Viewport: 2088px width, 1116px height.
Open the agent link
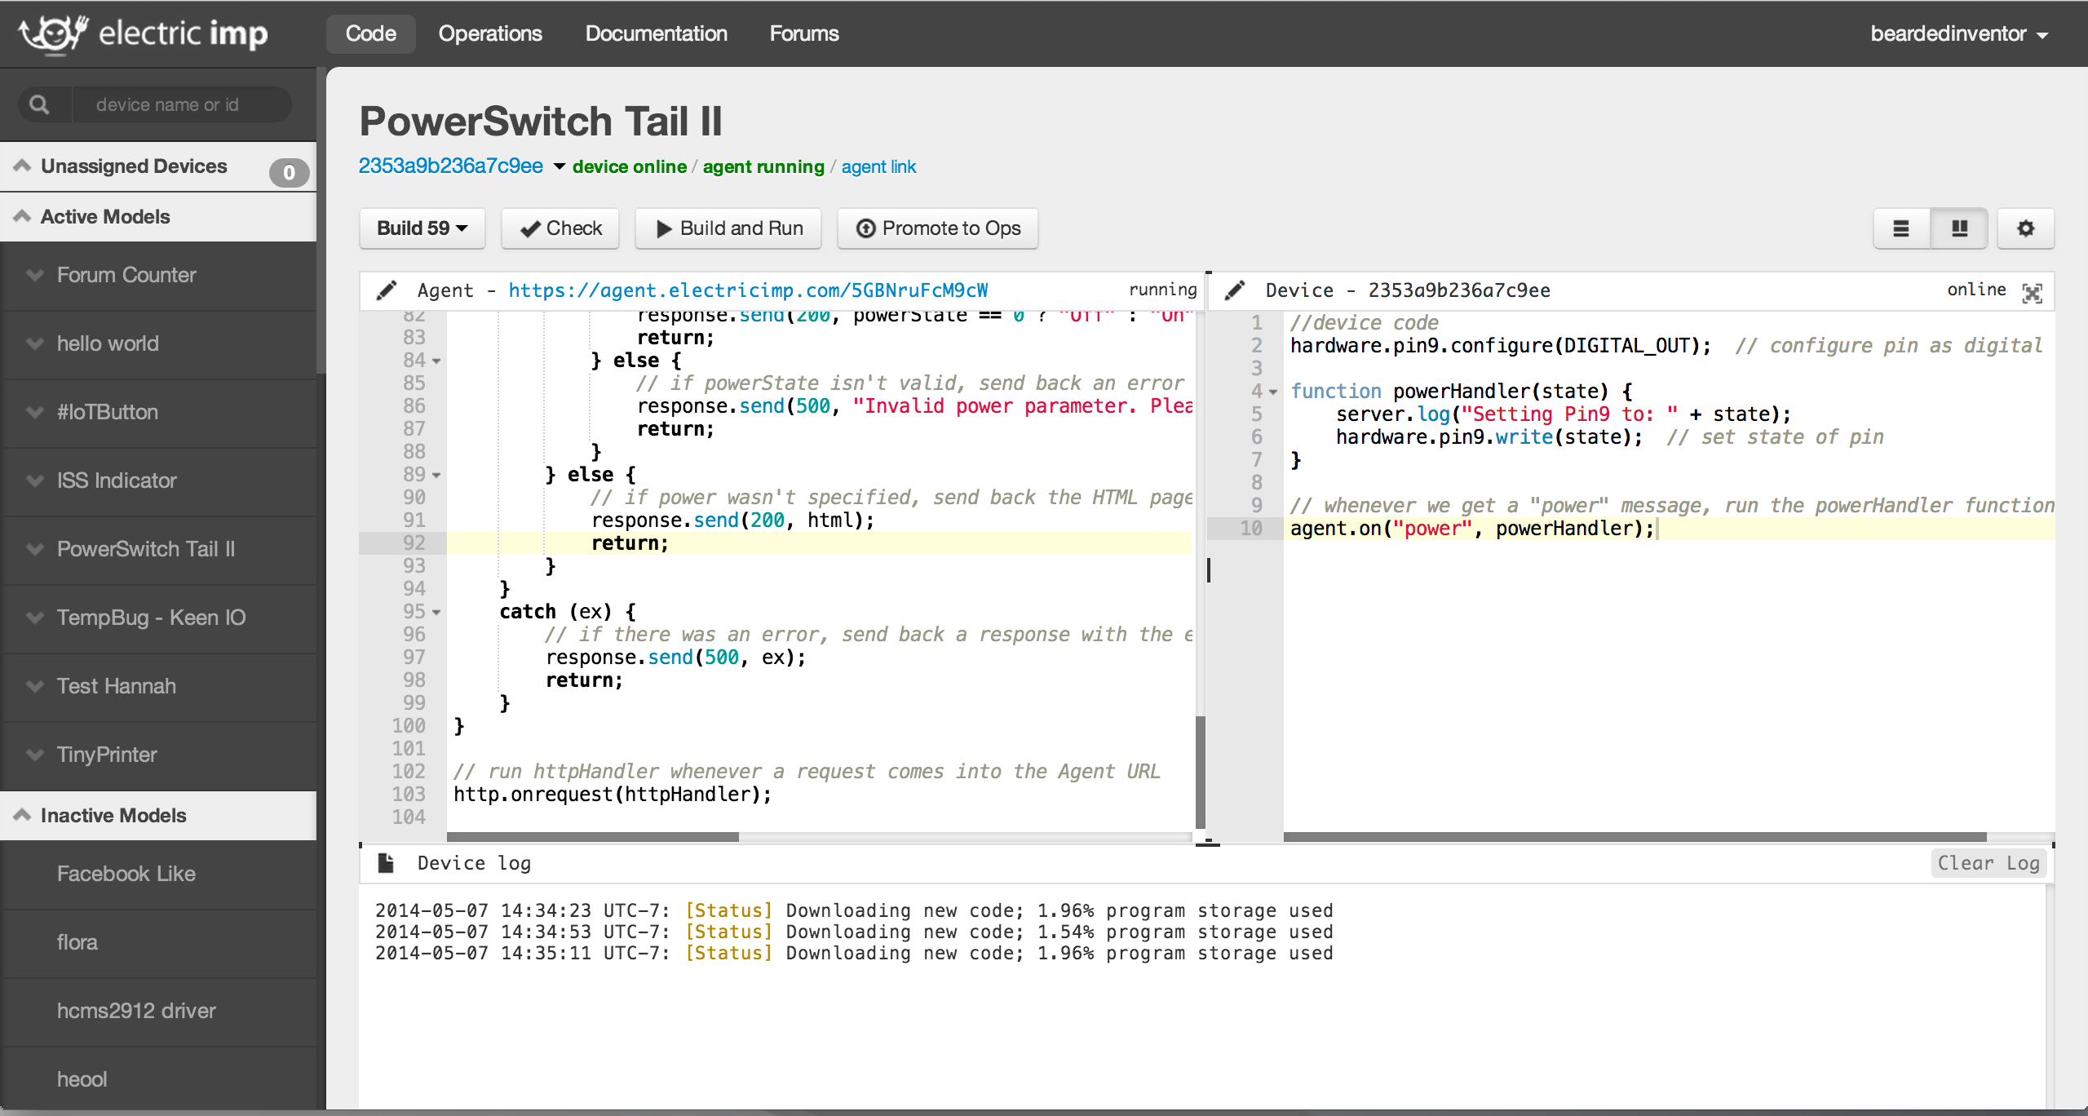pos(878,166)
